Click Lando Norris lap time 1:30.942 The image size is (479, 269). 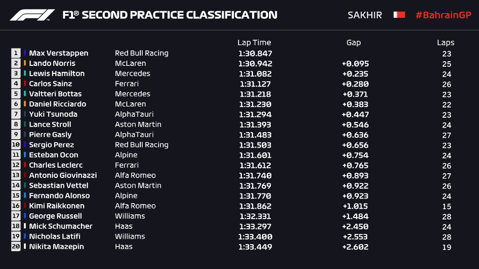pyautogui.click(x=255, y=64)
